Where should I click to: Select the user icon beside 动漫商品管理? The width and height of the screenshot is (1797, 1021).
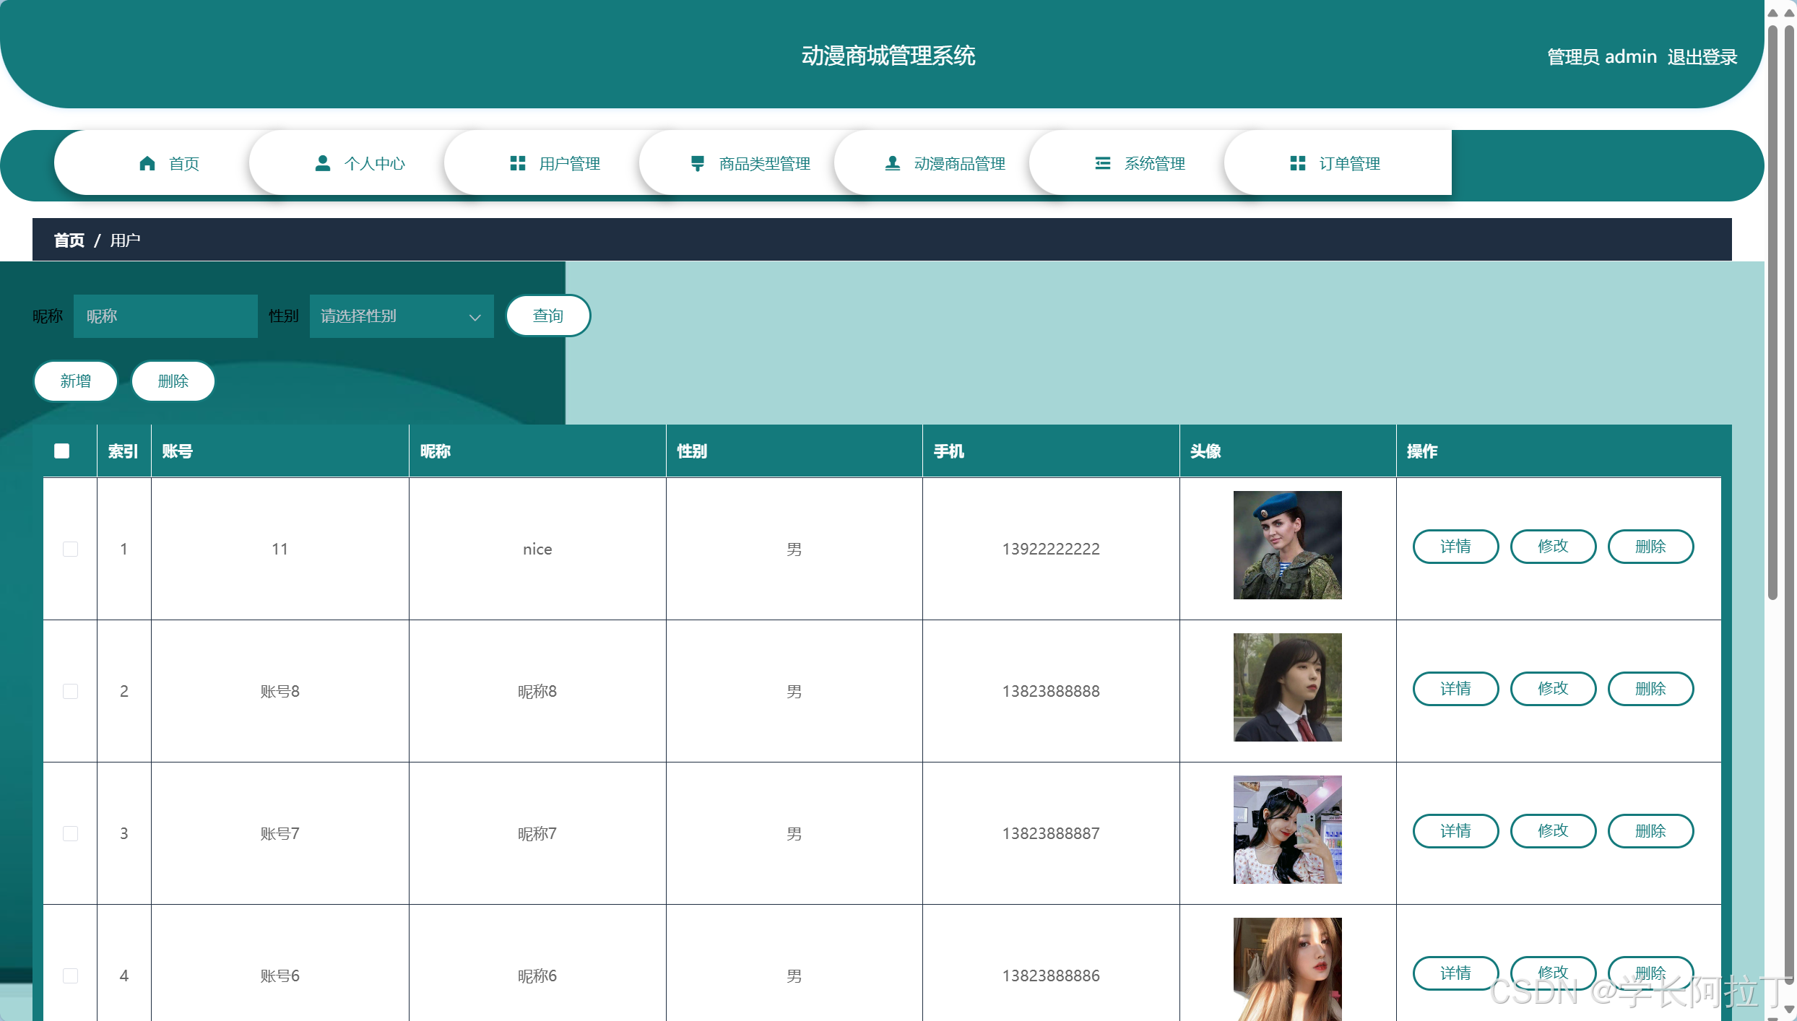[892, 163]
